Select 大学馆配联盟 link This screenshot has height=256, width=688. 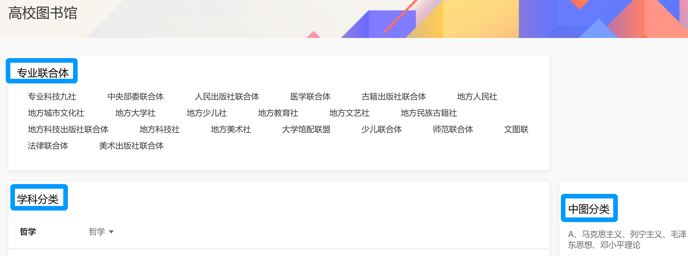pos(306,129)
